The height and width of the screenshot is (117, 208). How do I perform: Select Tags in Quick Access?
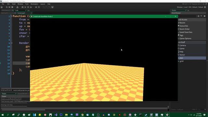click(x=181, y=35)
